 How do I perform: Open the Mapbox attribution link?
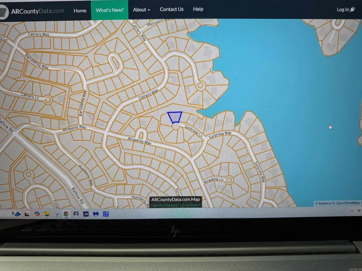pos(323,203)
